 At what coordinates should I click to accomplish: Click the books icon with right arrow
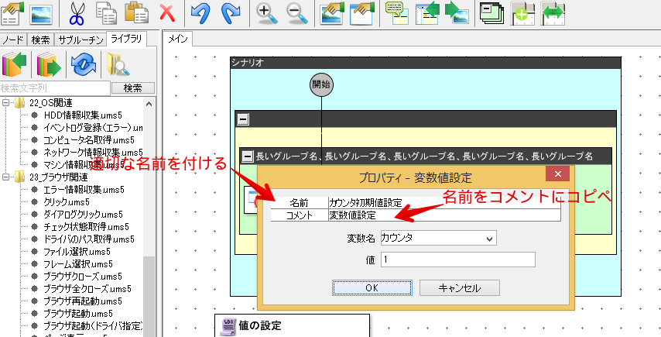(49, 64)
